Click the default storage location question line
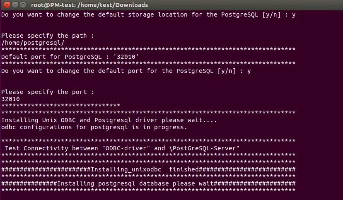This screenshot has height=200, width=343. coord(148,14)
